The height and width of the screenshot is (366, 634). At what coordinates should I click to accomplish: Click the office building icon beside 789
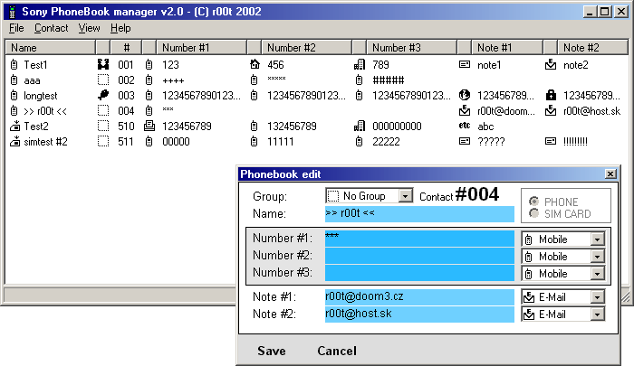click(360, 64)
